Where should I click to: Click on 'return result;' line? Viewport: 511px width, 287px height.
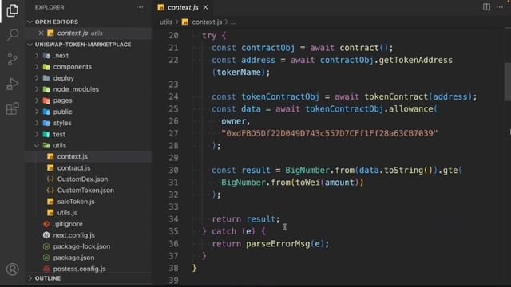coord(246,219)
